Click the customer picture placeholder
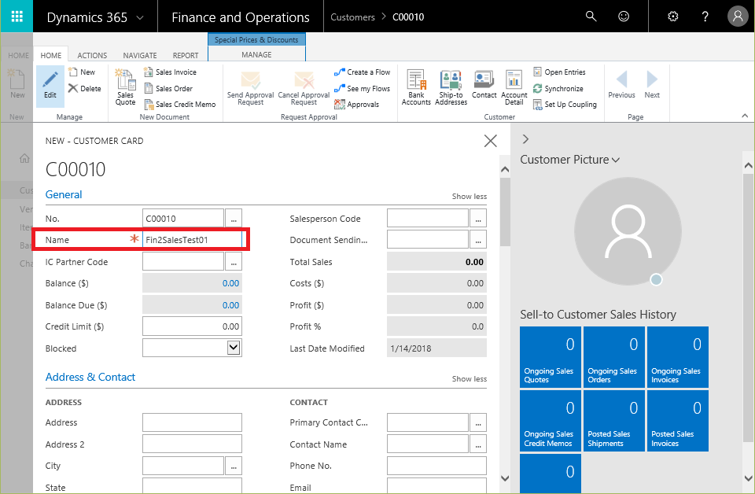The height and width of the screenshot is (494, 755). (x=628, y=231)
